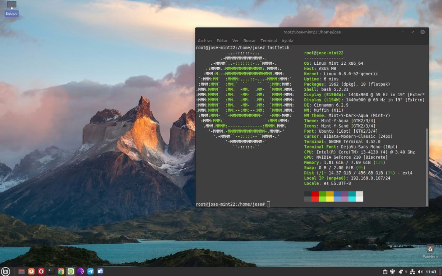Click the 'Kernel: Linux 6.8.0-52-generic' line

(341, 74)
